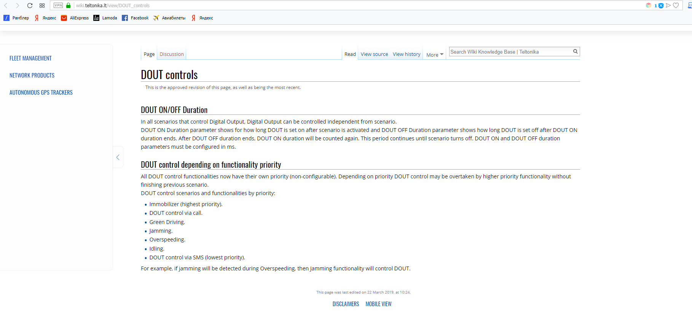Click the browser reload button
This screenshot has width=692, height=316.
(30, 5)
